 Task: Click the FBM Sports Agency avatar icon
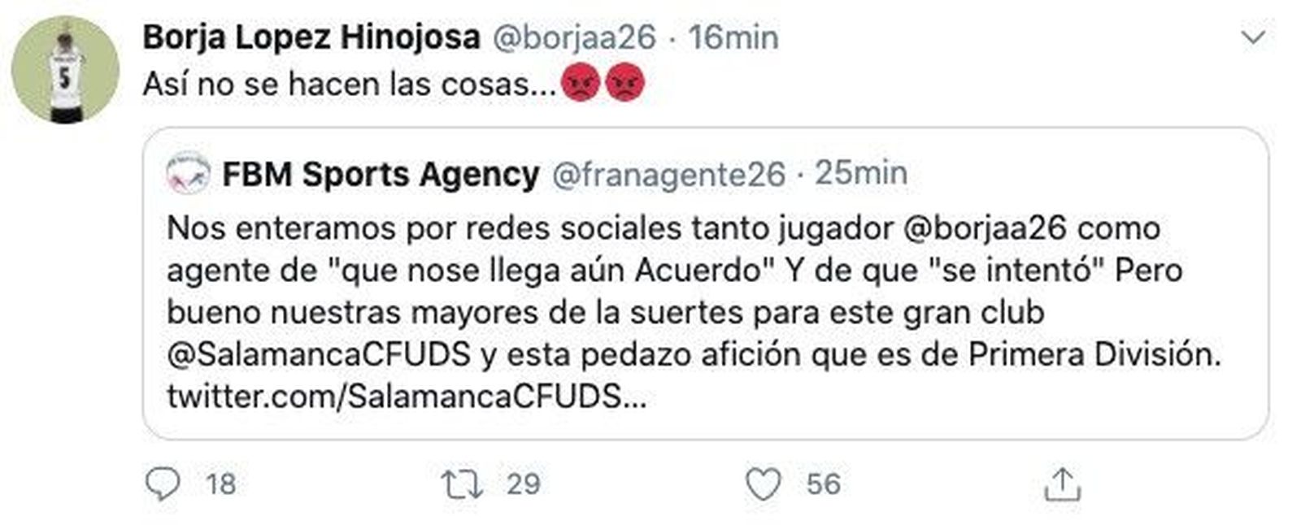coord(188,174)
